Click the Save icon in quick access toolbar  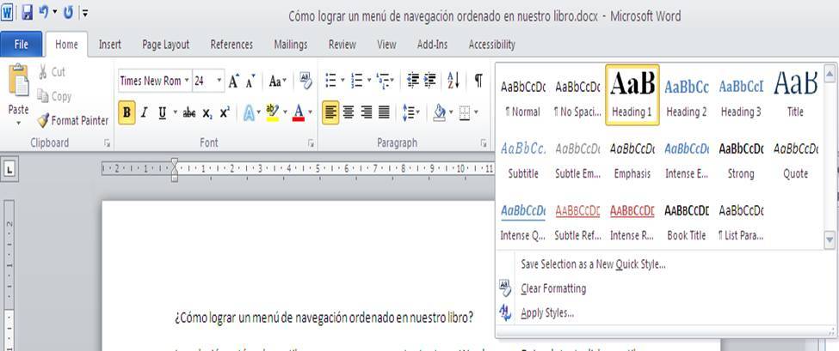[27, 13]
